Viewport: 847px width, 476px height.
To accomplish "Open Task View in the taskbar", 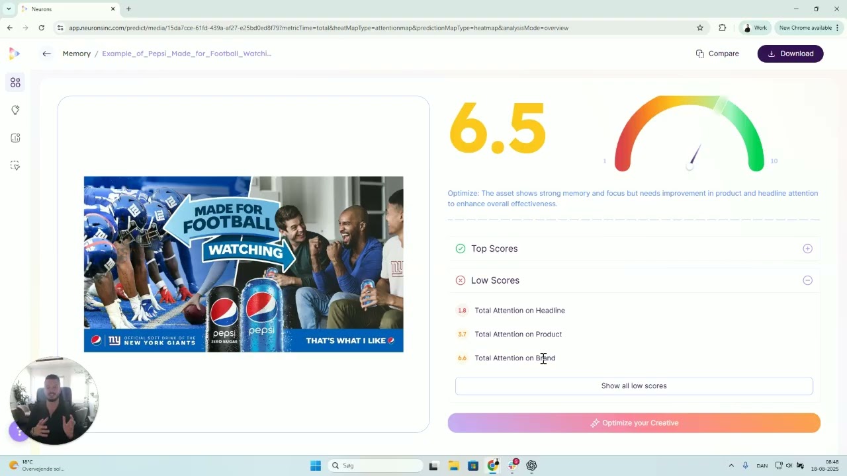I will pos(433,465).
